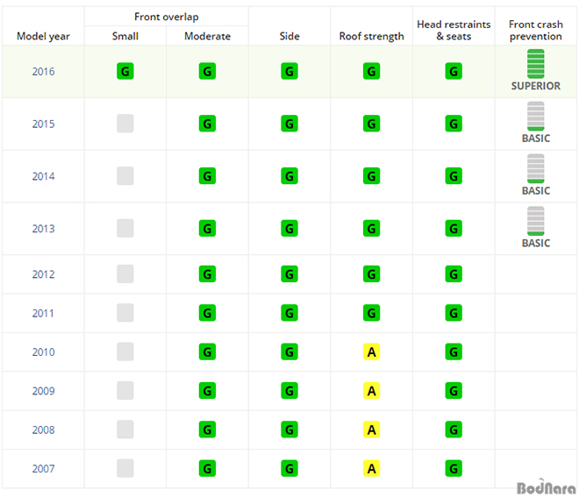
Task: Click the 2016 SUPERIOR front crash prevention icon
Action: point(535,63)
